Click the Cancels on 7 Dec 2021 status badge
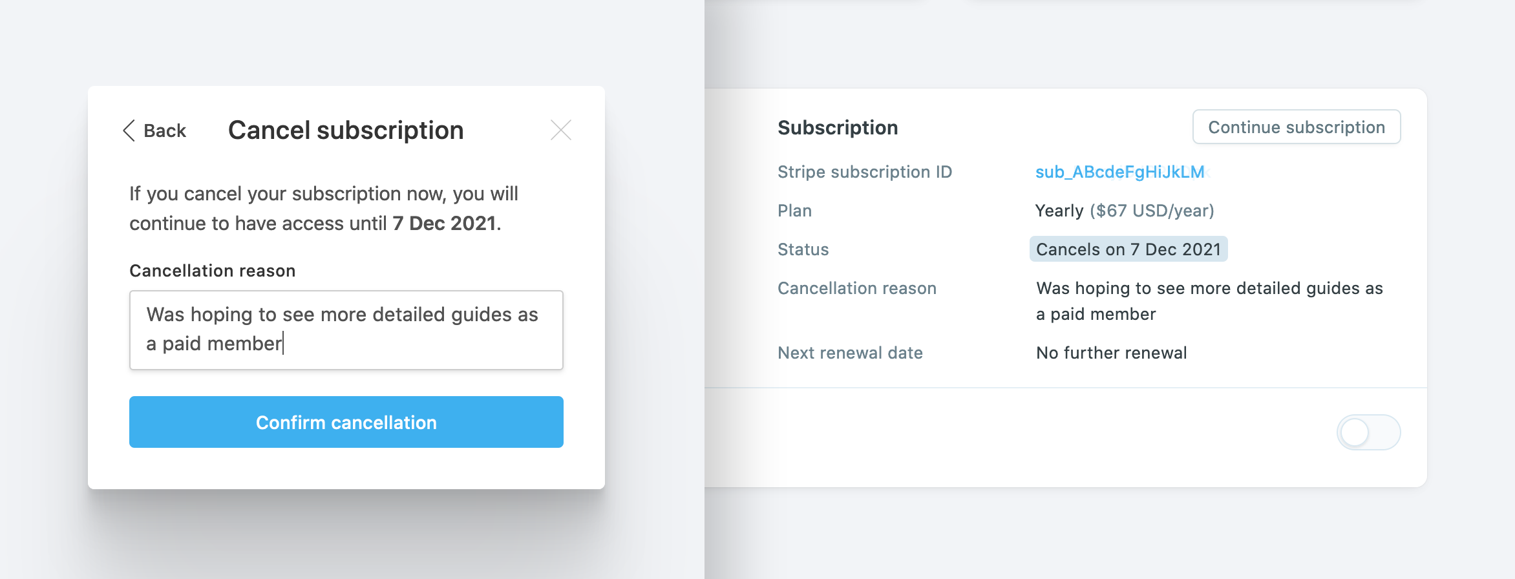Viewport: 1515px width, 579px height. point(1128,249)
